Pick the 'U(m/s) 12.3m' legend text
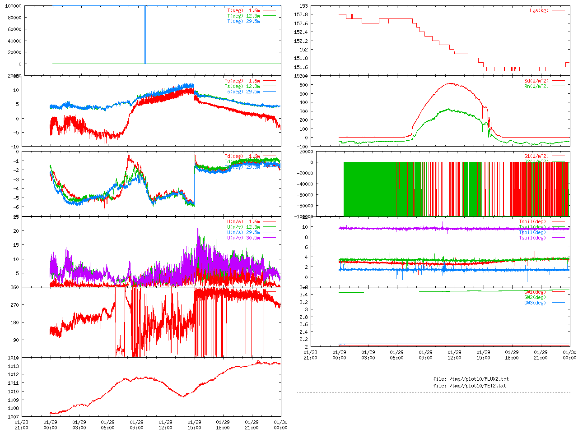Image resolution: width=578 pixels, height=433 pixels. (x=243, y=227)
